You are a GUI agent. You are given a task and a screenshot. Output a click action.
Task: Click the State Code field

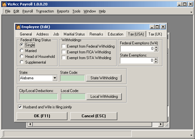click(73, 78)
